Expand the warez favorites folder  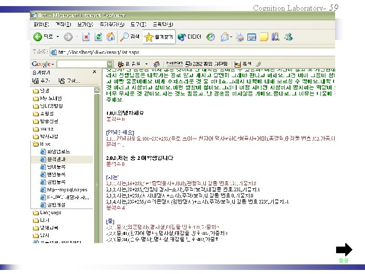pyautogui.click(x=43, y=129)
